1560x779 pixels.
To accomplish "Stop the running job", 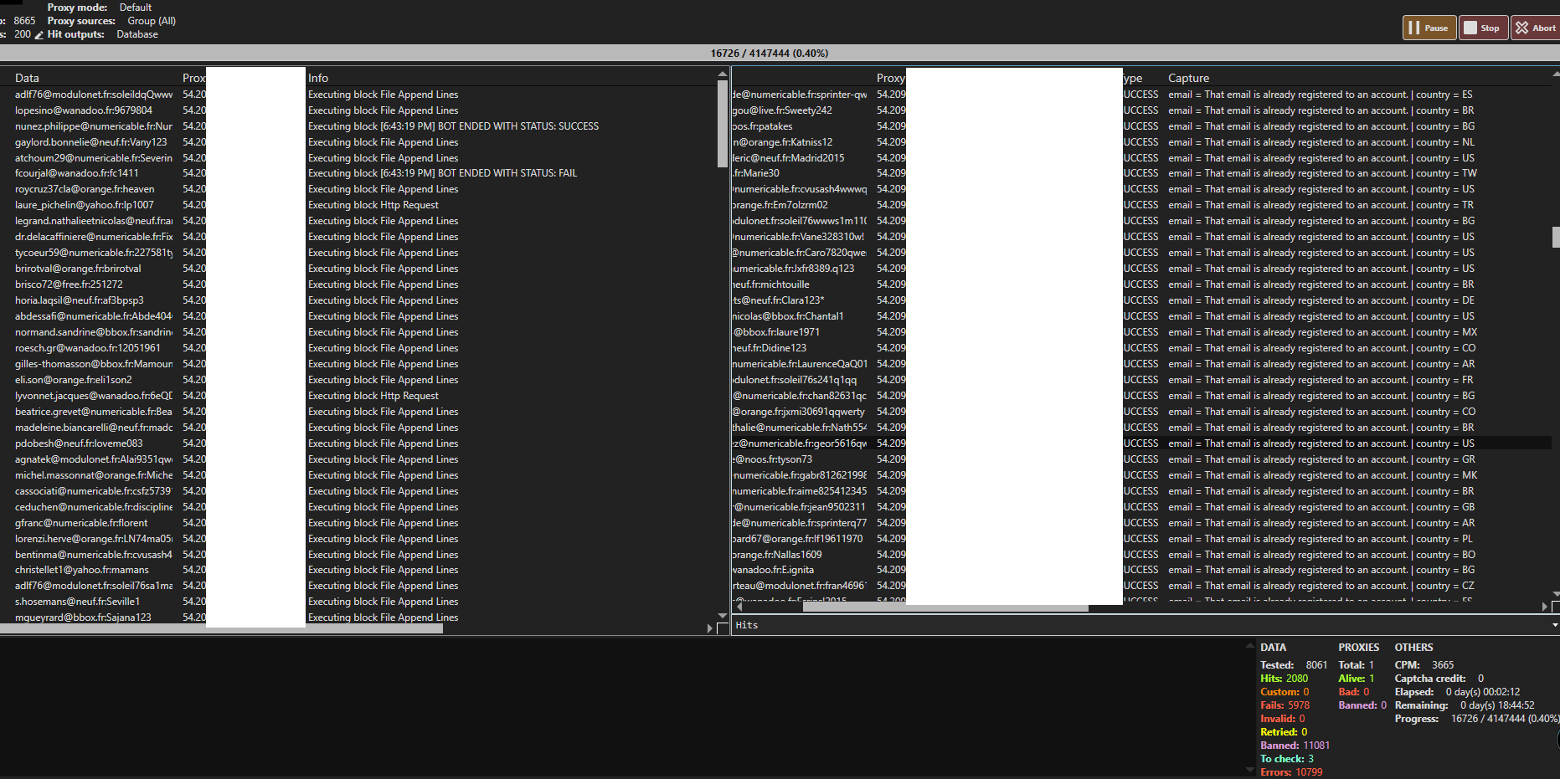I will tap(1483, 28).
